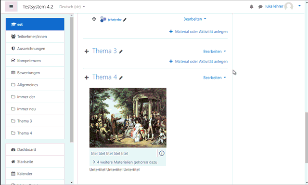Image resolution: width=308 pixels, height=185 pixels.
Task: Edit Thema 4 title with pencil icon
Action: (121, 78)
